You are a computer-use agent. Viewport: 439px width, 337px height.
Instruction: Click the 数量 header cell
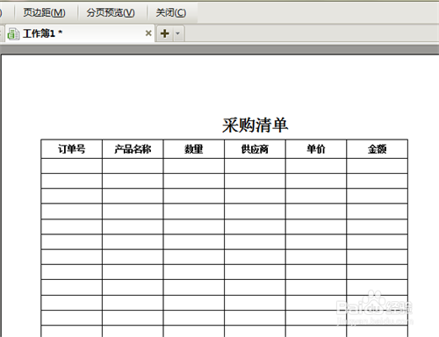pos(194,149)
